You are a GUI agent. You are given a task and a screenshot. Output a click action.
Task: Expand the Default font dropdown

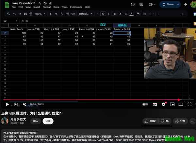coord(85,14)
